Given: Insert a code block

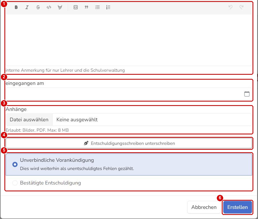Looking at the screenshot, I should tap(75, 7).
